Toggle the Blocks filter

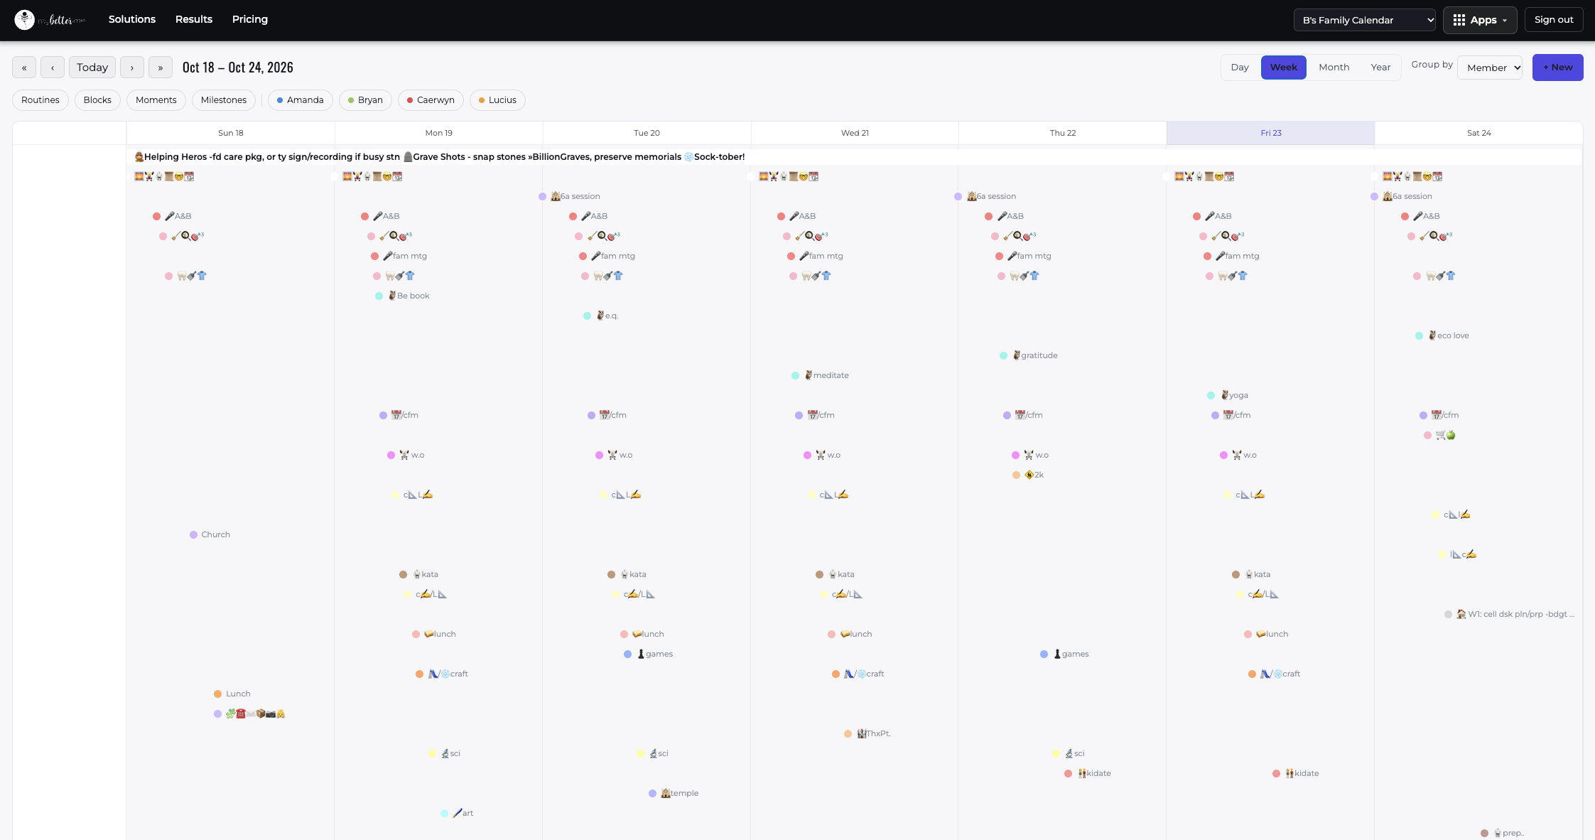click(97, 100)
